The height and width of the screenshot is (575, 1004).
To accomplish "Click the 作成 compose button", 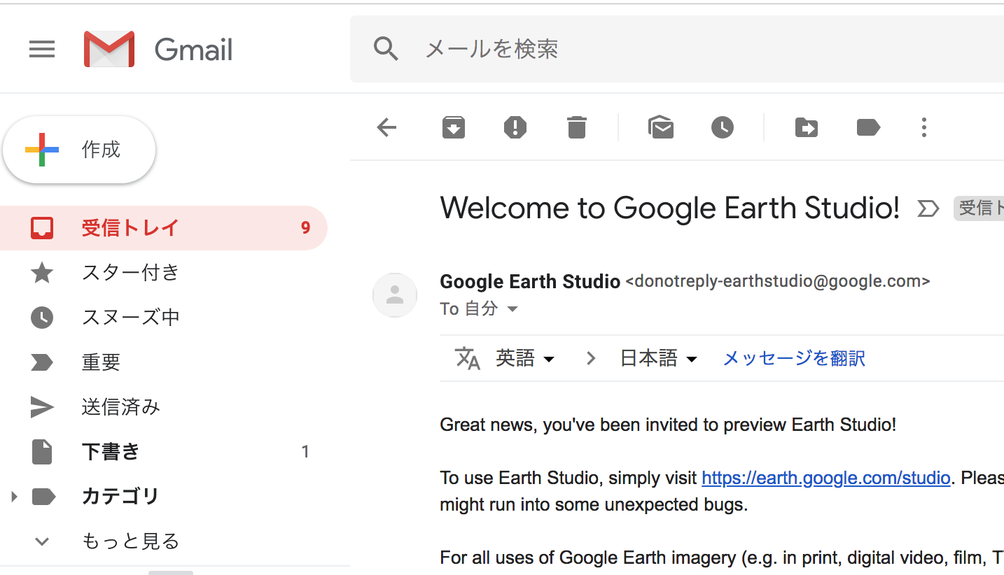I will 80,150.
